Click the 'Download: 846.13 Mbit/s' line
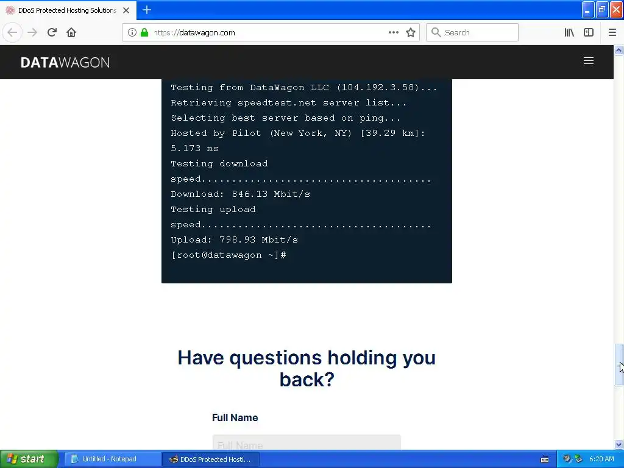Image resolution: width=624 pixels, height=468 pixels. (240, 194)
